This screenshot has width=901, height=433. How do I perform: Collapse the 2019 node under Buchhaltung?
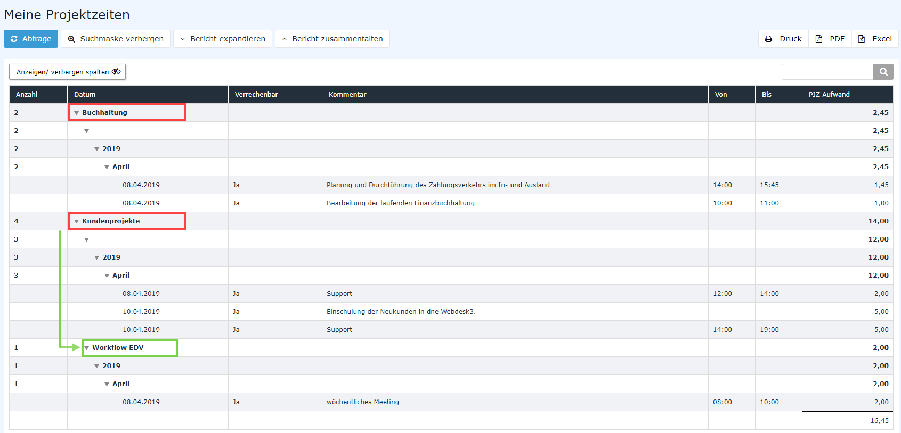96,149
